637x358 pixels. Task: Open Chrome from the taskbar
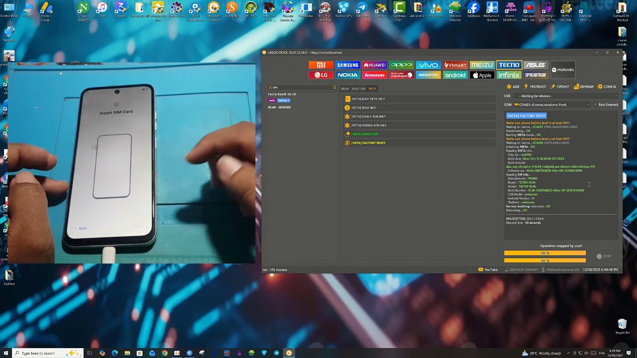coord(165,353)
